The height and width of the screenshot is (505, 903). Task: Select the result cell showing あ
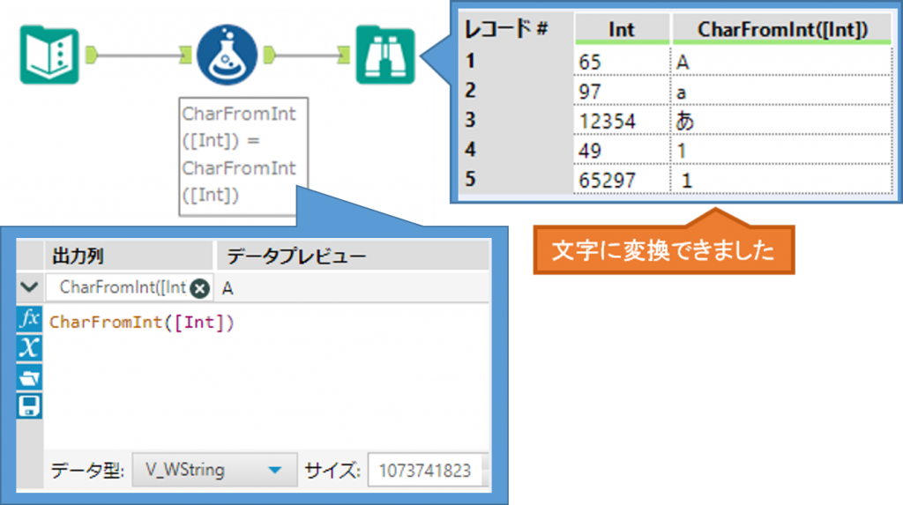(x=781, y=121)
